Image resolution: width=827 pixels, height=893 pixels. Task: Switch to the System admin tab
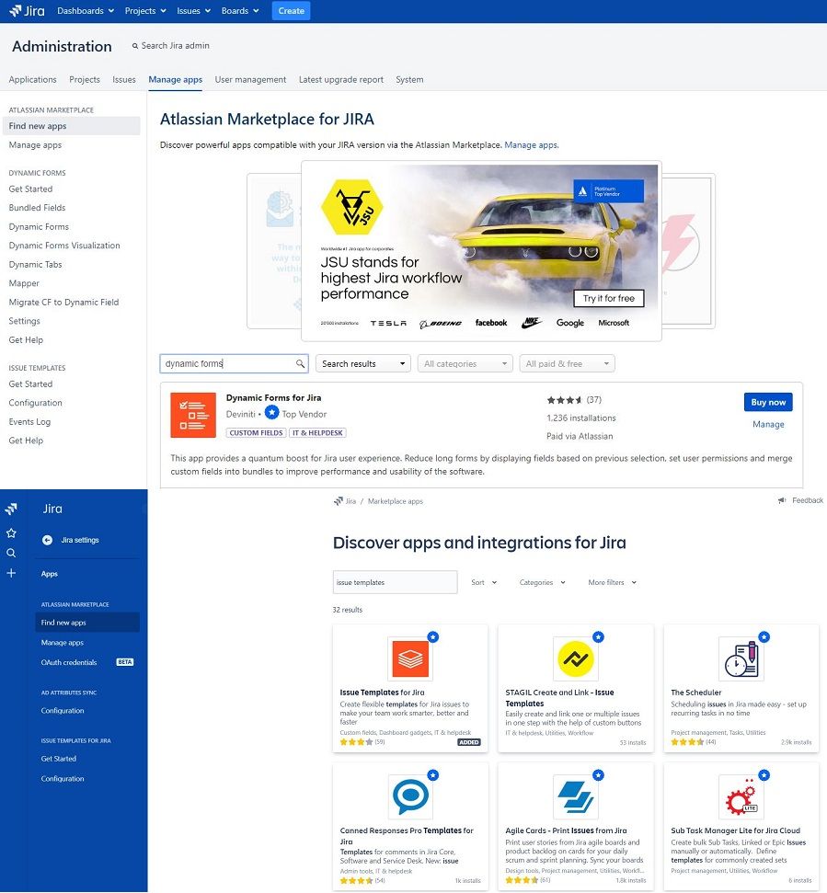[409, 80]
